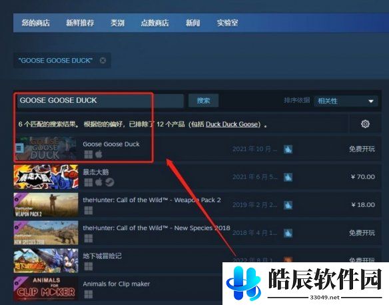
Task: Click review thumbs-up icon for 暴走大鹅
Action: [288, 178]
